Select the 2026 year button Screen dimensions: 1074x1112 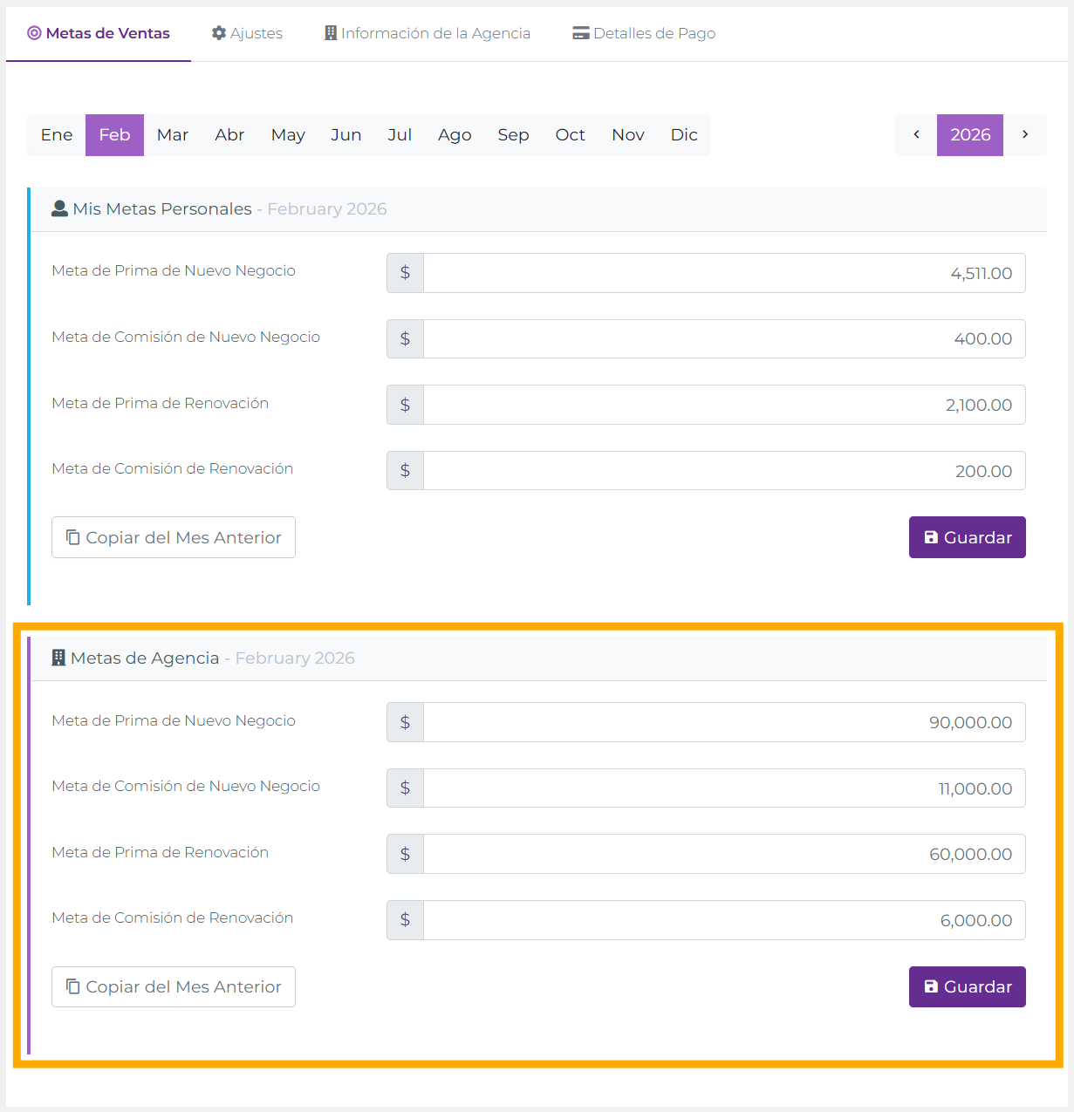(970, 134)
